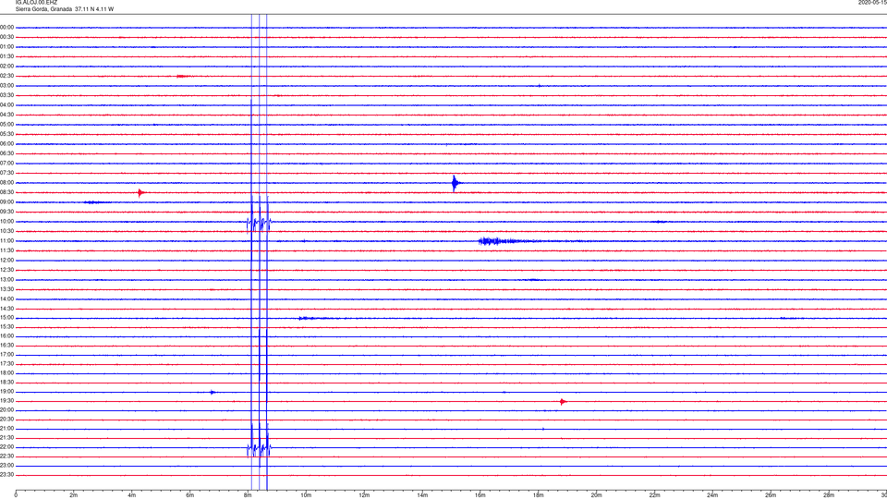887x499 pixels.
Task: Click the 24m tick label on time axis
Action: 712,495
